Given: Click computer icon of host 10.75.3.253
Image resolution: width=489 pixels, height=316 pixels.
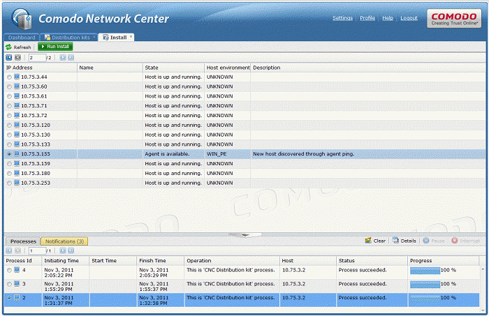Looking at the screenshot, I should (x=17, y=183).
